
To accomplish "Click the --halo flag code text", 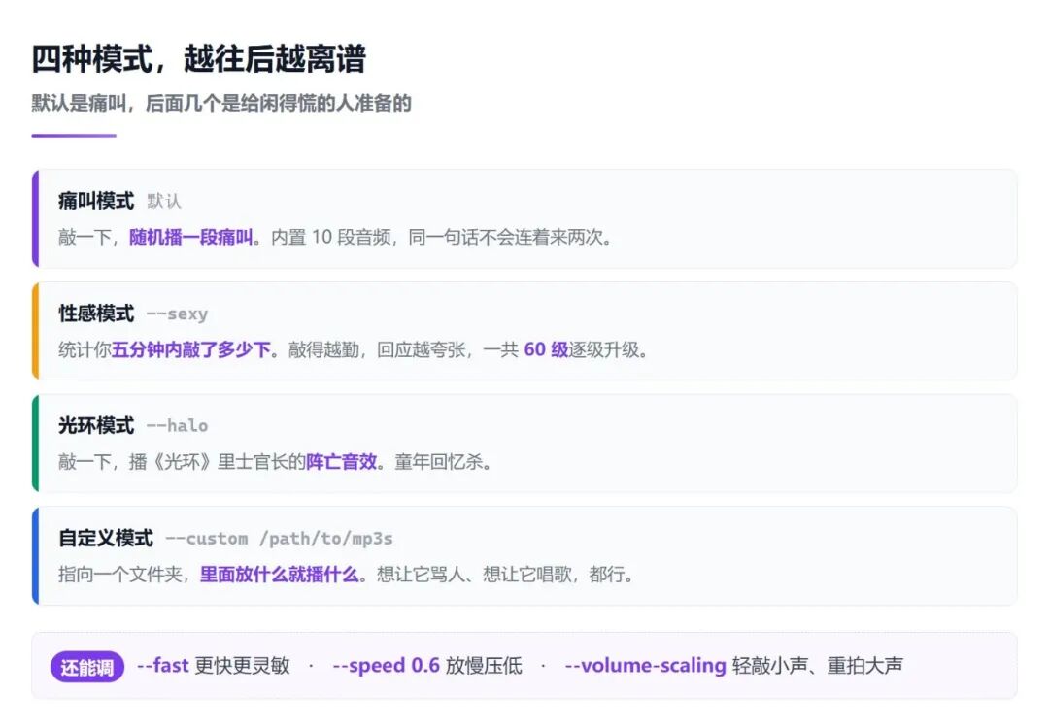I will coord(178,426).
